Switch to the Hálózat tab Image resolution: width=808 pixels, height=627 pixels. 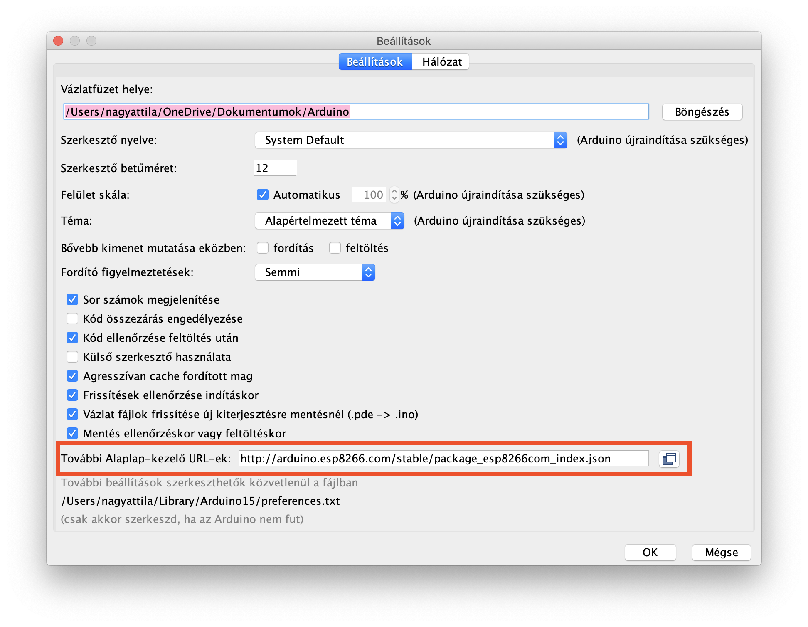[441, 62]
